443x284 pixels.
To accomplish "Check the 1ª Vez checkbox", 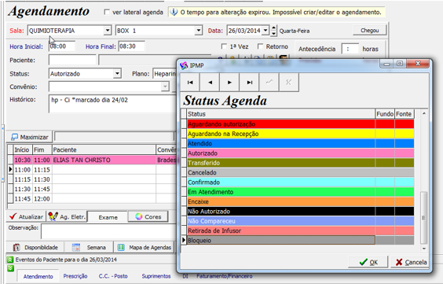I will pos(224,46).
